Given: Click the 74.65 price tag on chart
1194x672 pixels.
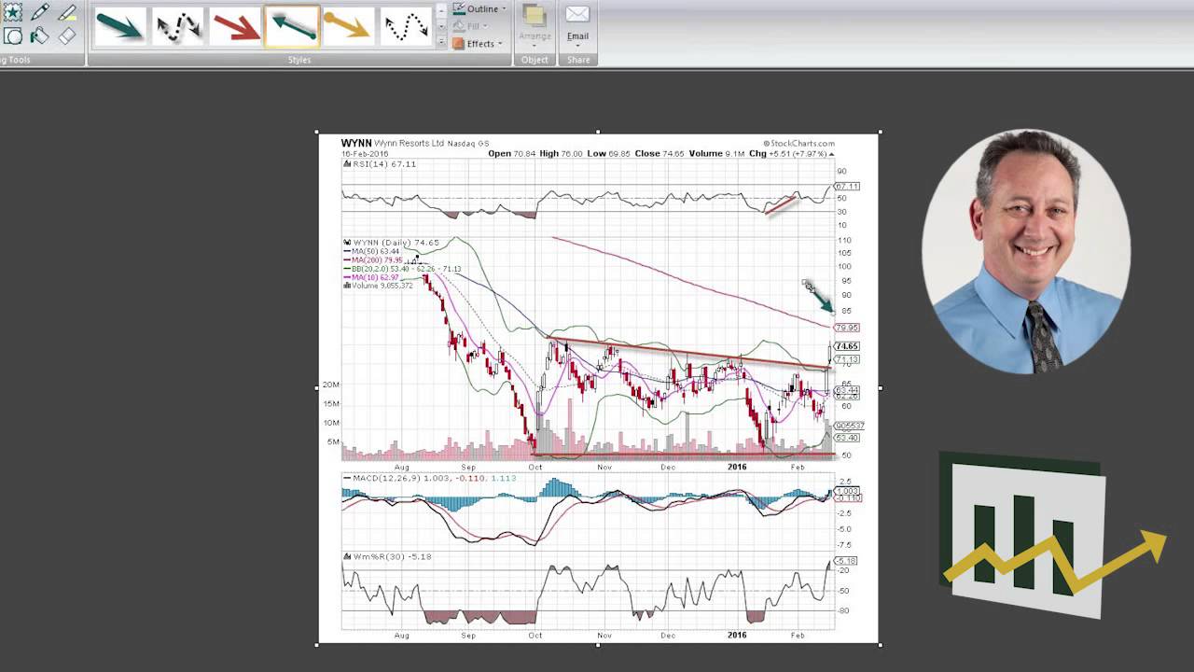Looking at the screenshot, I should point(847,346).
